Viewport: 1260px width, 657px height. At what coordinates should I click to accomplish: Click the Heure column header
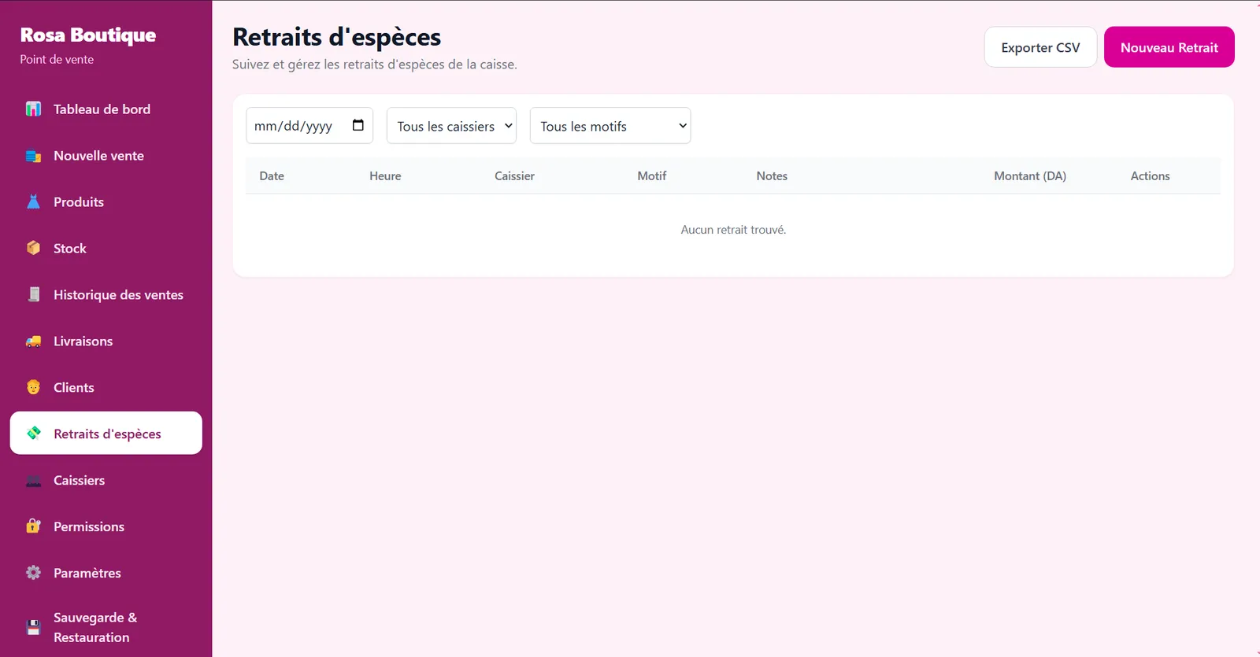(x=385, y=176)
